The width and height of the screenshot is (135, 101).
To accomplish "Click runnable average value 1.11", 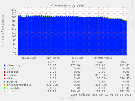I will 102,88.
